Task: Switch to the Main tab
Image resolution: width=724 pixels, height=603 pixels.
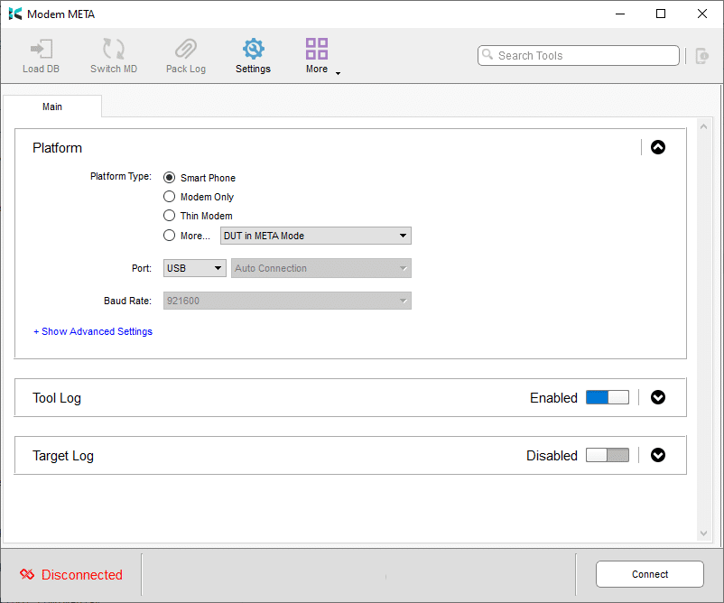Action: tap(52, 107)
